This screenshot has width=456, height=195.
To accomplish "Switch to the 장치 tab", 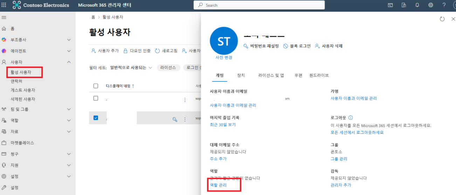I will 241,75.
